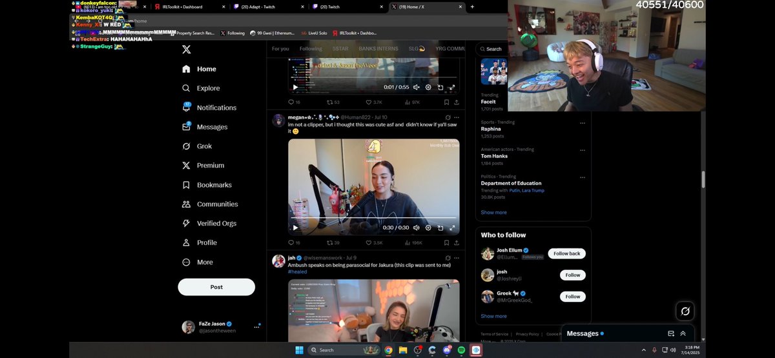This screenshot has height=358, width=775.
Task: Mute megan's video volume
Action: [x=417, y=228]
